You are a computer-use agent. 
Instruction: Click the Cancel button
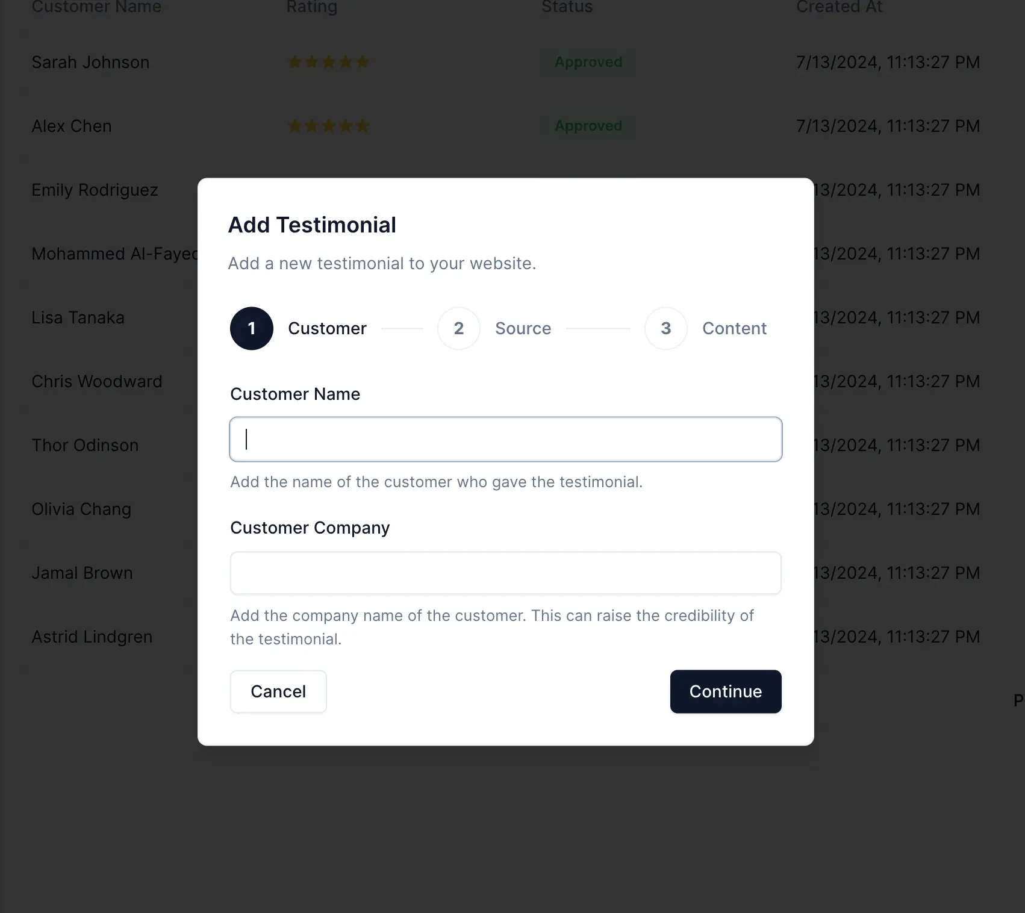click(278, 691)
